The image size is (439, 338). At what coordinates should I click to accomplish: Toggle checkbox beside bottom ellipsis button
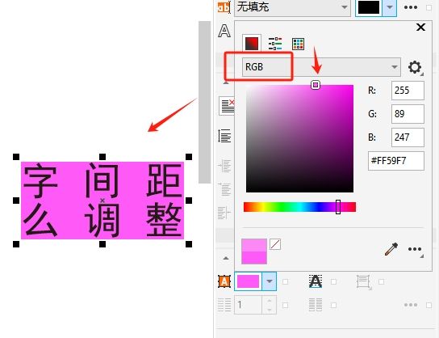click(429, 305)
